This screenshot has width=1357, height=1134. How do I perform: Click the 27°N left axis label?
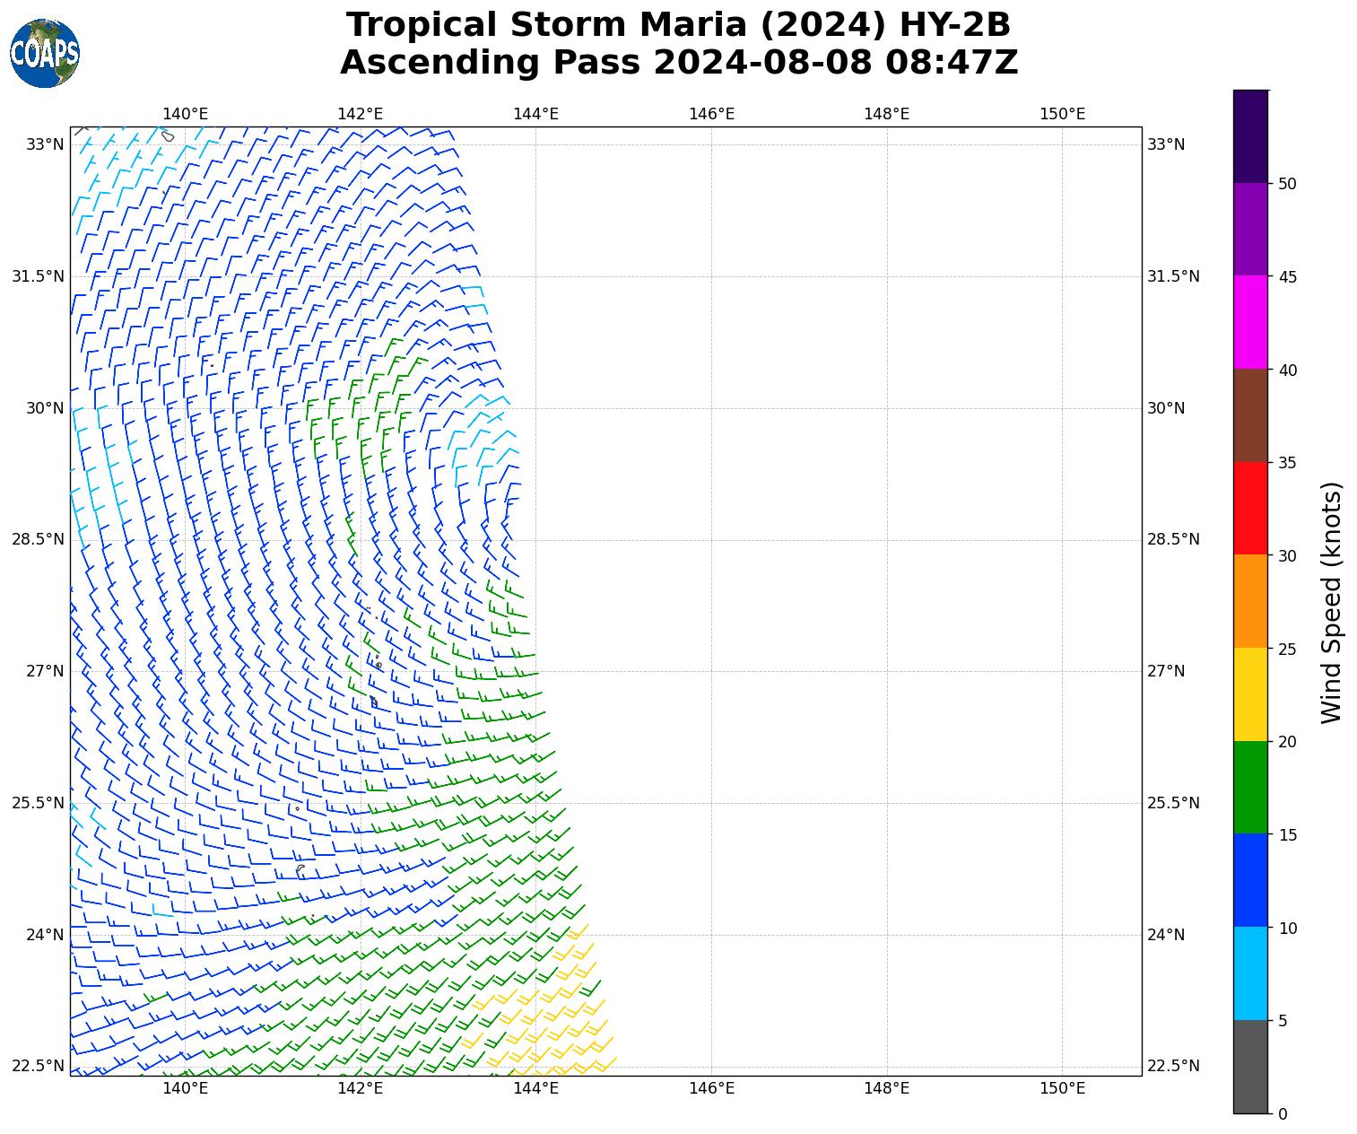(44, 671)
